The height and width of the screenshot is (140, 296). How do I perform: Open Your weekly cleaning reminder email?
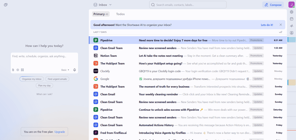point(188,94)
